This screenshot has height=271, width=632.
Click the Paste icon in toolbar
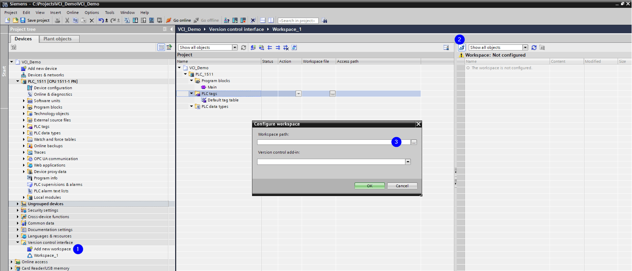tap(83, 20)
